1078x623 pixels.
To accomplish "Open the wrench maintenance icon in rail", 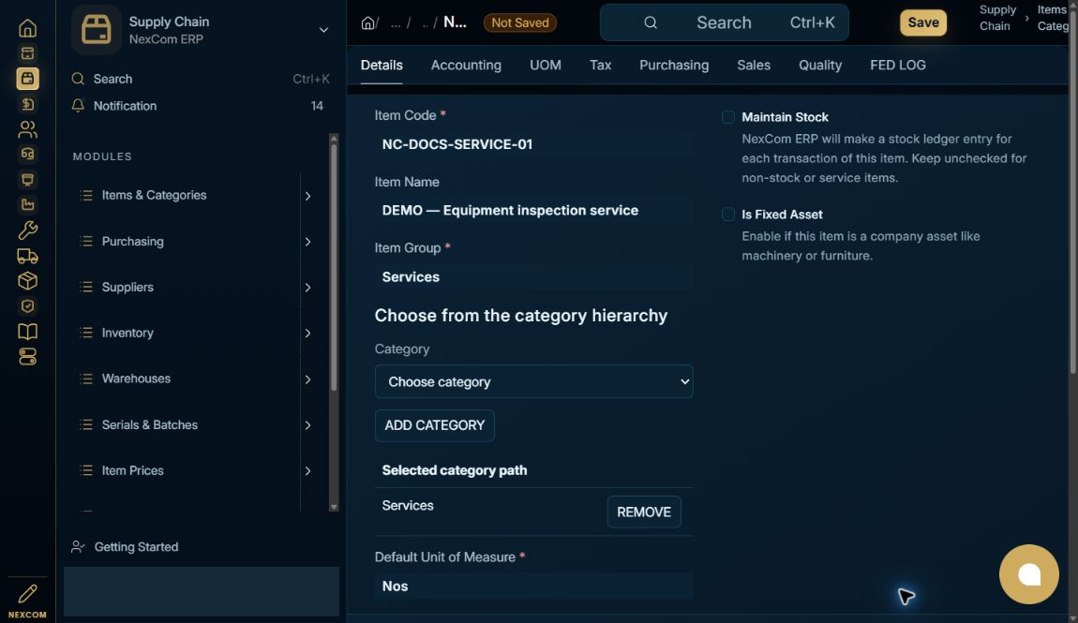I will [27, 230].
